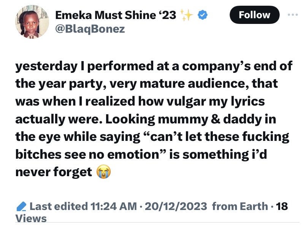
Task: Click the never forget text line
Action: point(53,172)
